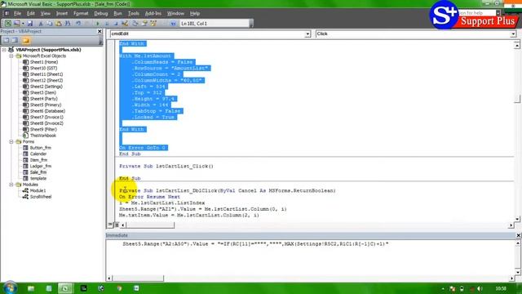Image resolution: width=522 pixels, height=294 pixels.
Task: Click the Insert UserForm toolbar icon
Action: click(16, 24)
